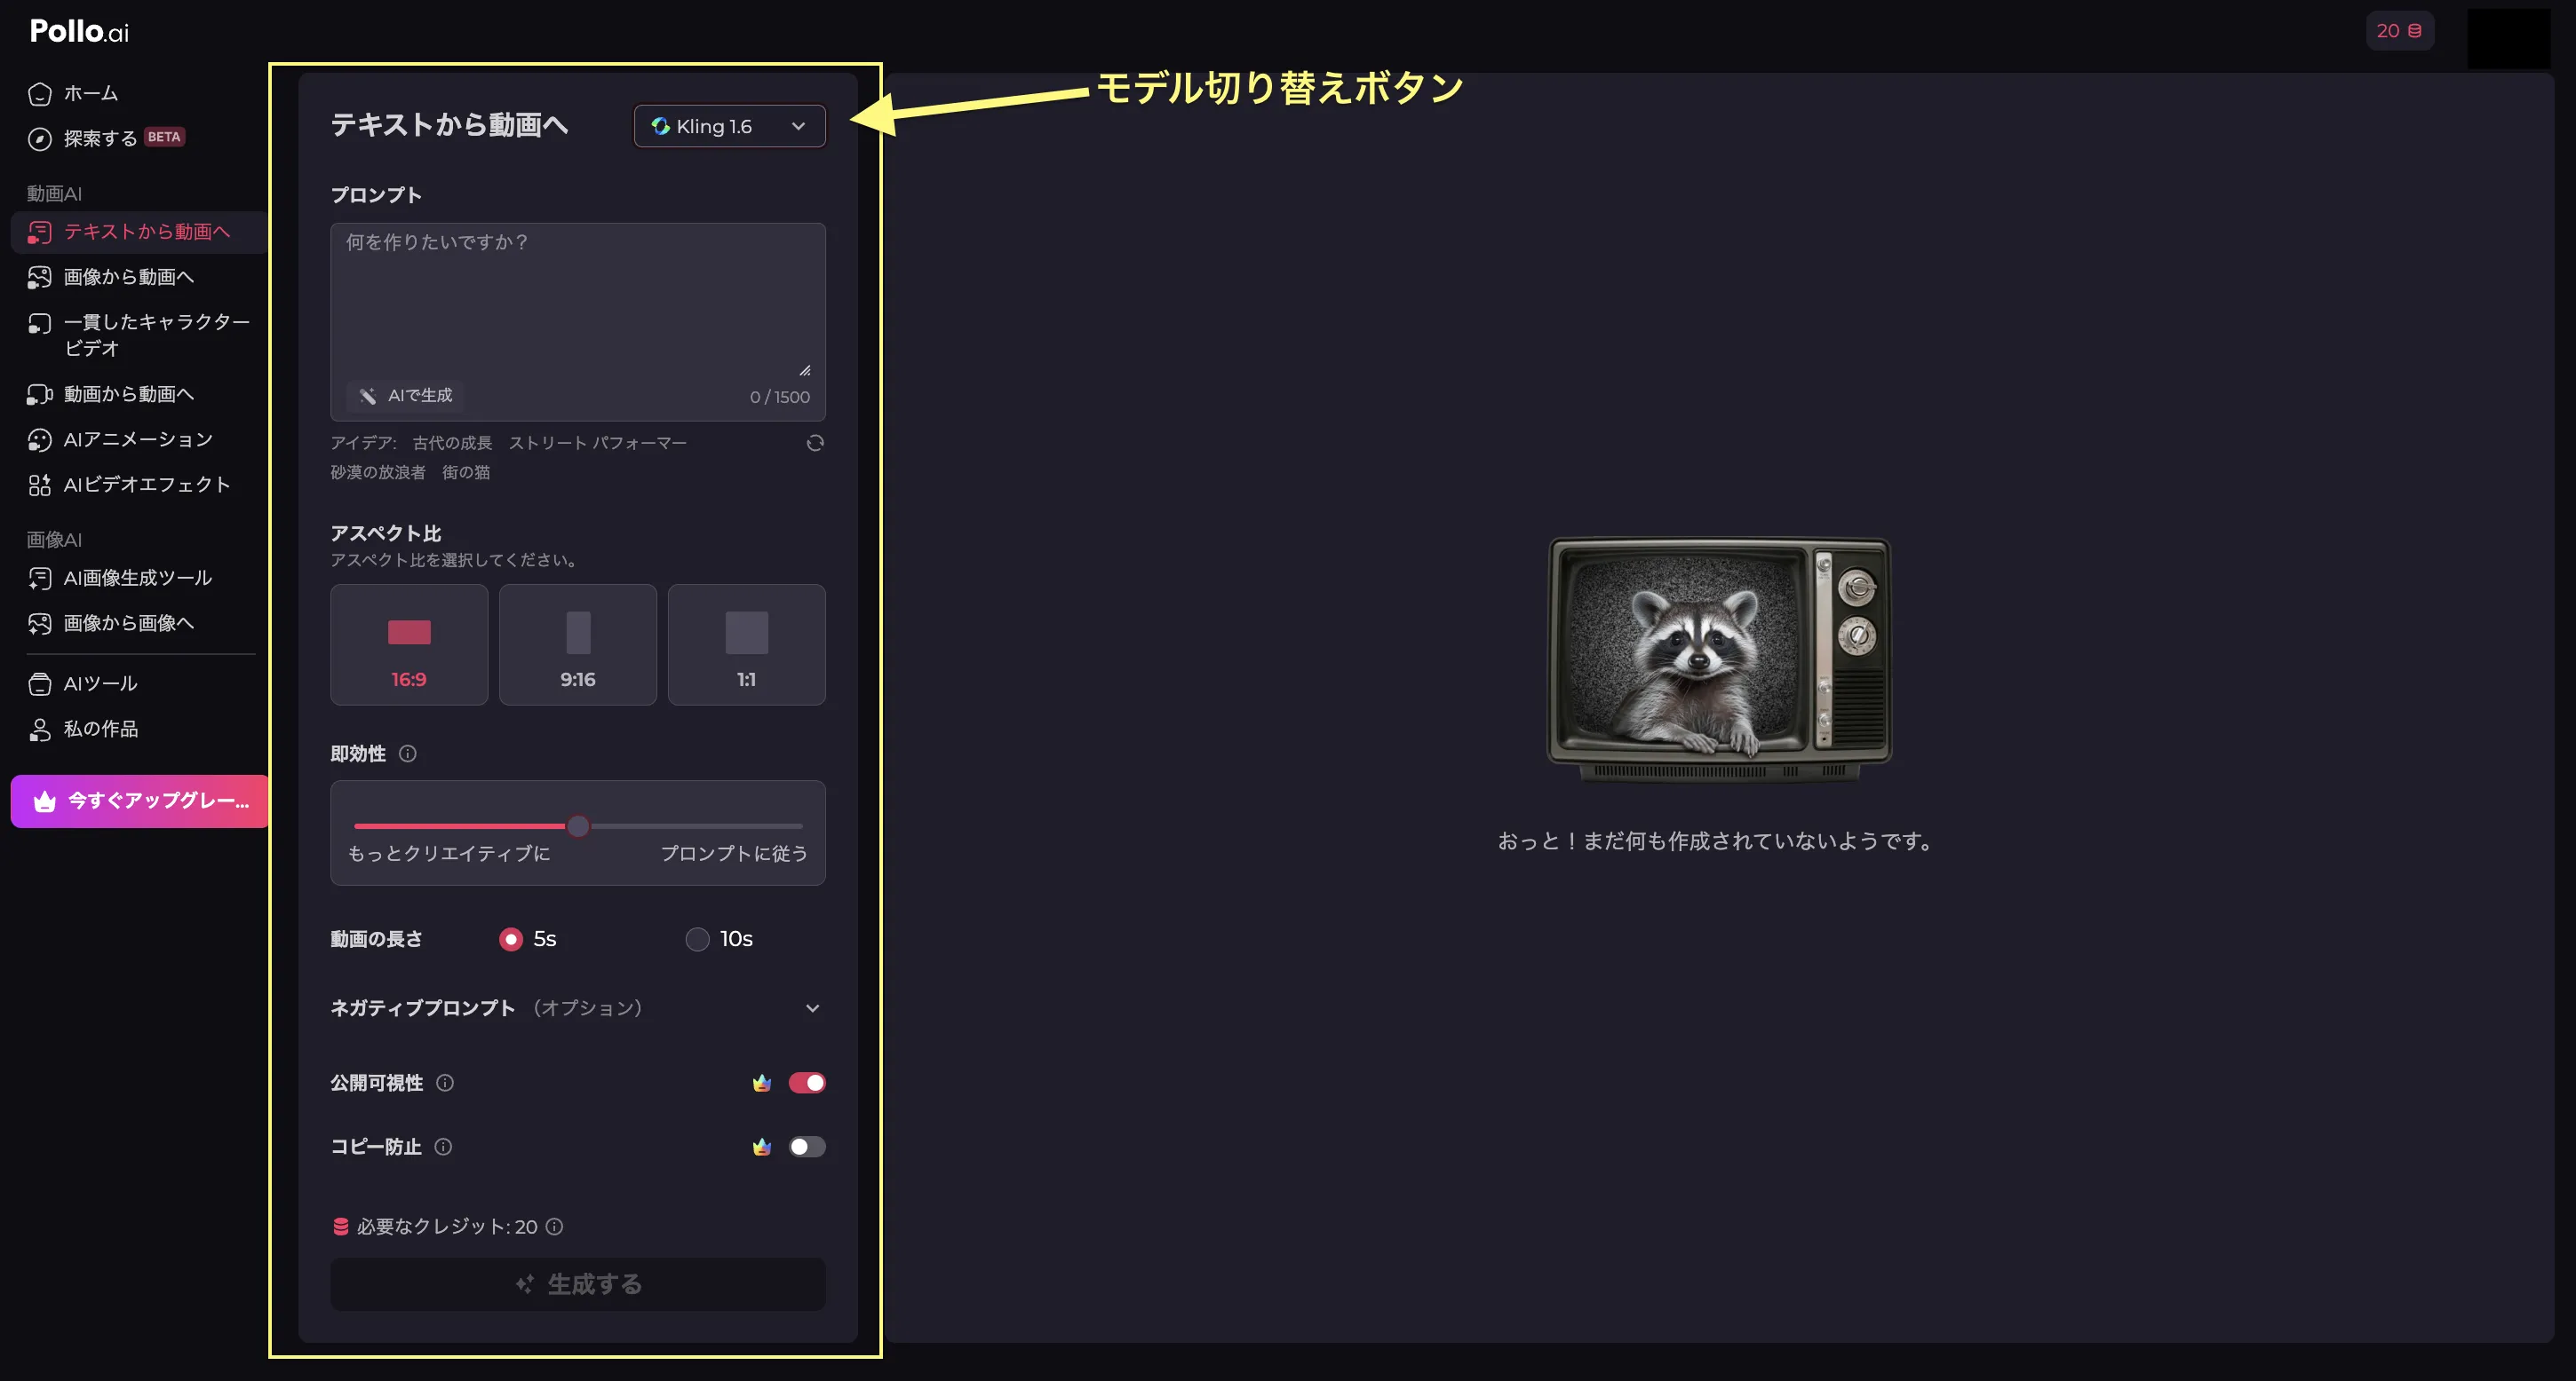Turn off the 公開可視性 toggle
Screen dimensions: 2576x1381
807,1082
